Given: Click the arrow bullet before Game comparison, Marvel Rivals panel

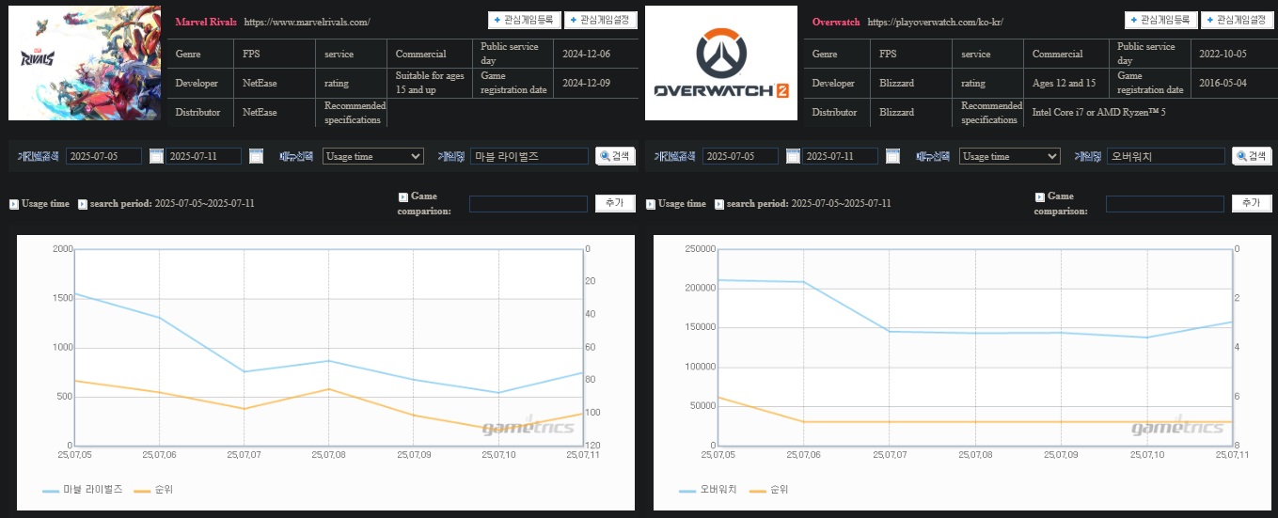Looking at the screenshot, I should click(x=403, y=196).
